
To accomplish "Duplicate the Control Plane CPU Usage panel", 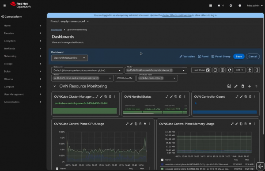I will [x=136, y=124].
